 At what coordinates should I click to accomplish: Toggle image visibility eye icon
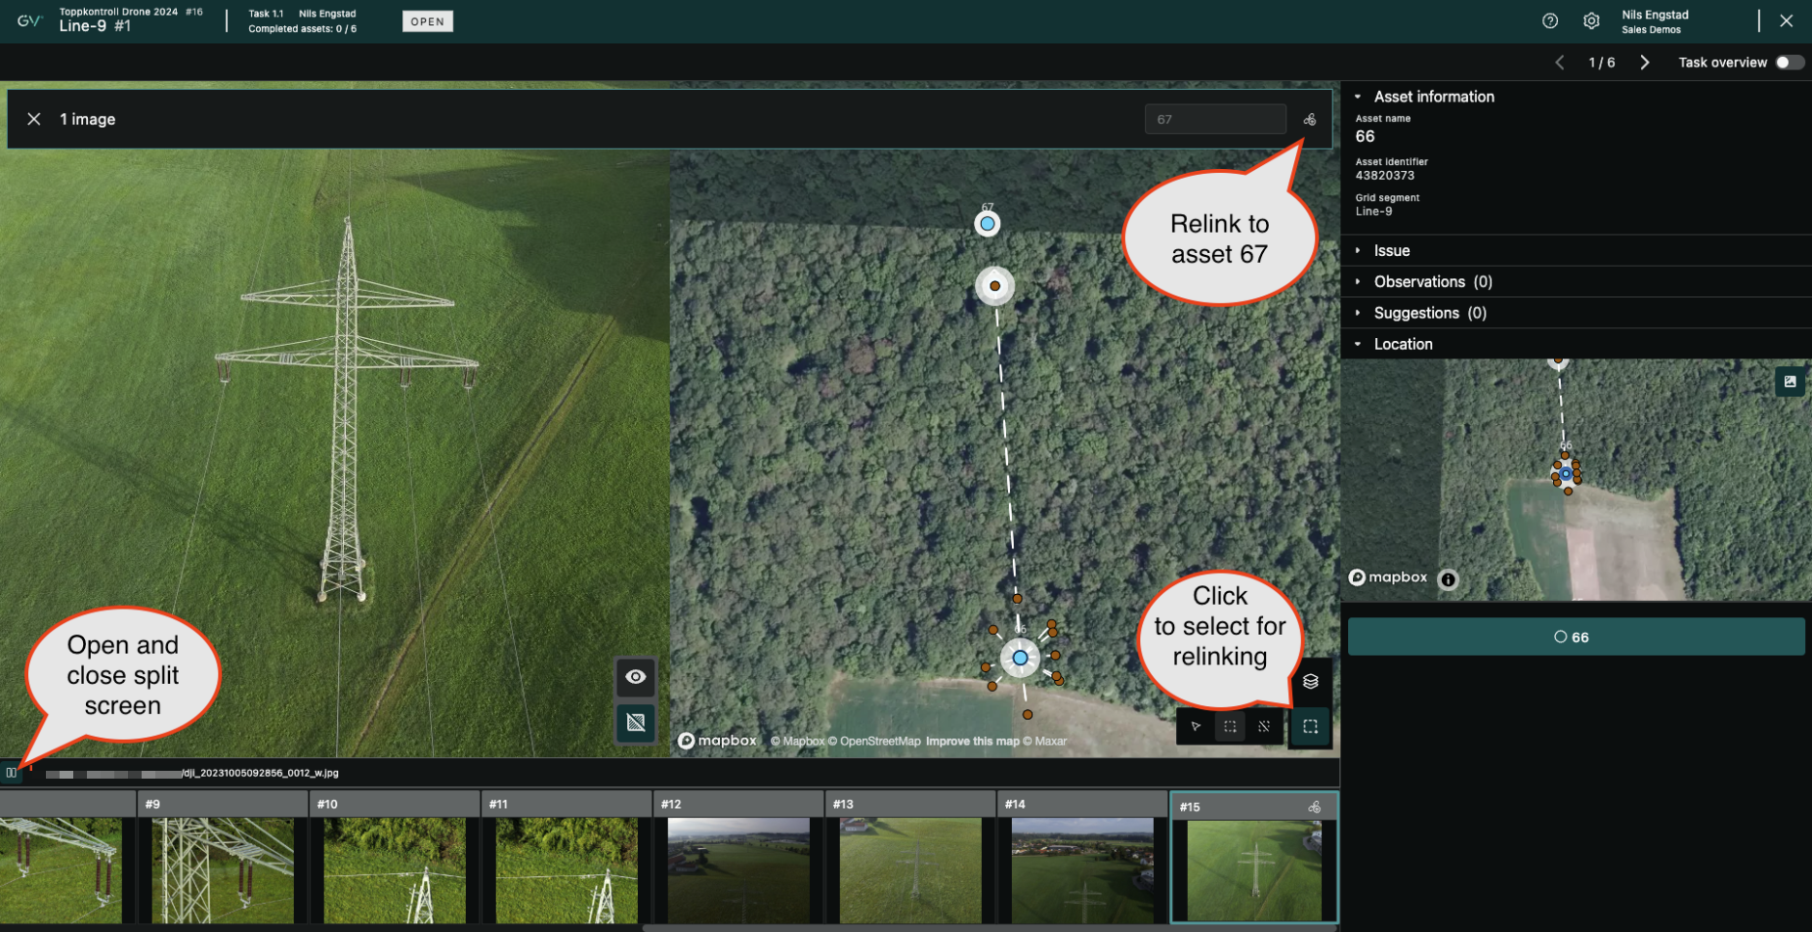tap(636, 677)
